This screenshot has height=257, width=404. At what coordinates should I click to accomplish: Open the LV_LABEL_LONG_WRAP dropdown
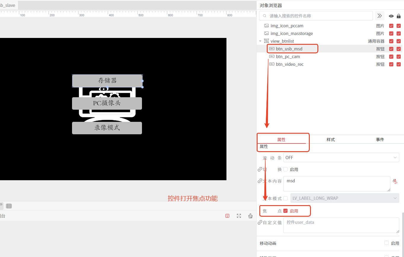pos(345,198)
